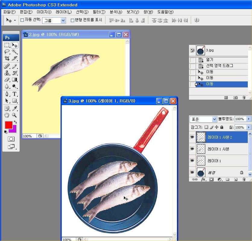The height and width of the screenshot is (241, 252).
Task: Select the 선택 영역 드래그 history state
Action: point(219,66)
